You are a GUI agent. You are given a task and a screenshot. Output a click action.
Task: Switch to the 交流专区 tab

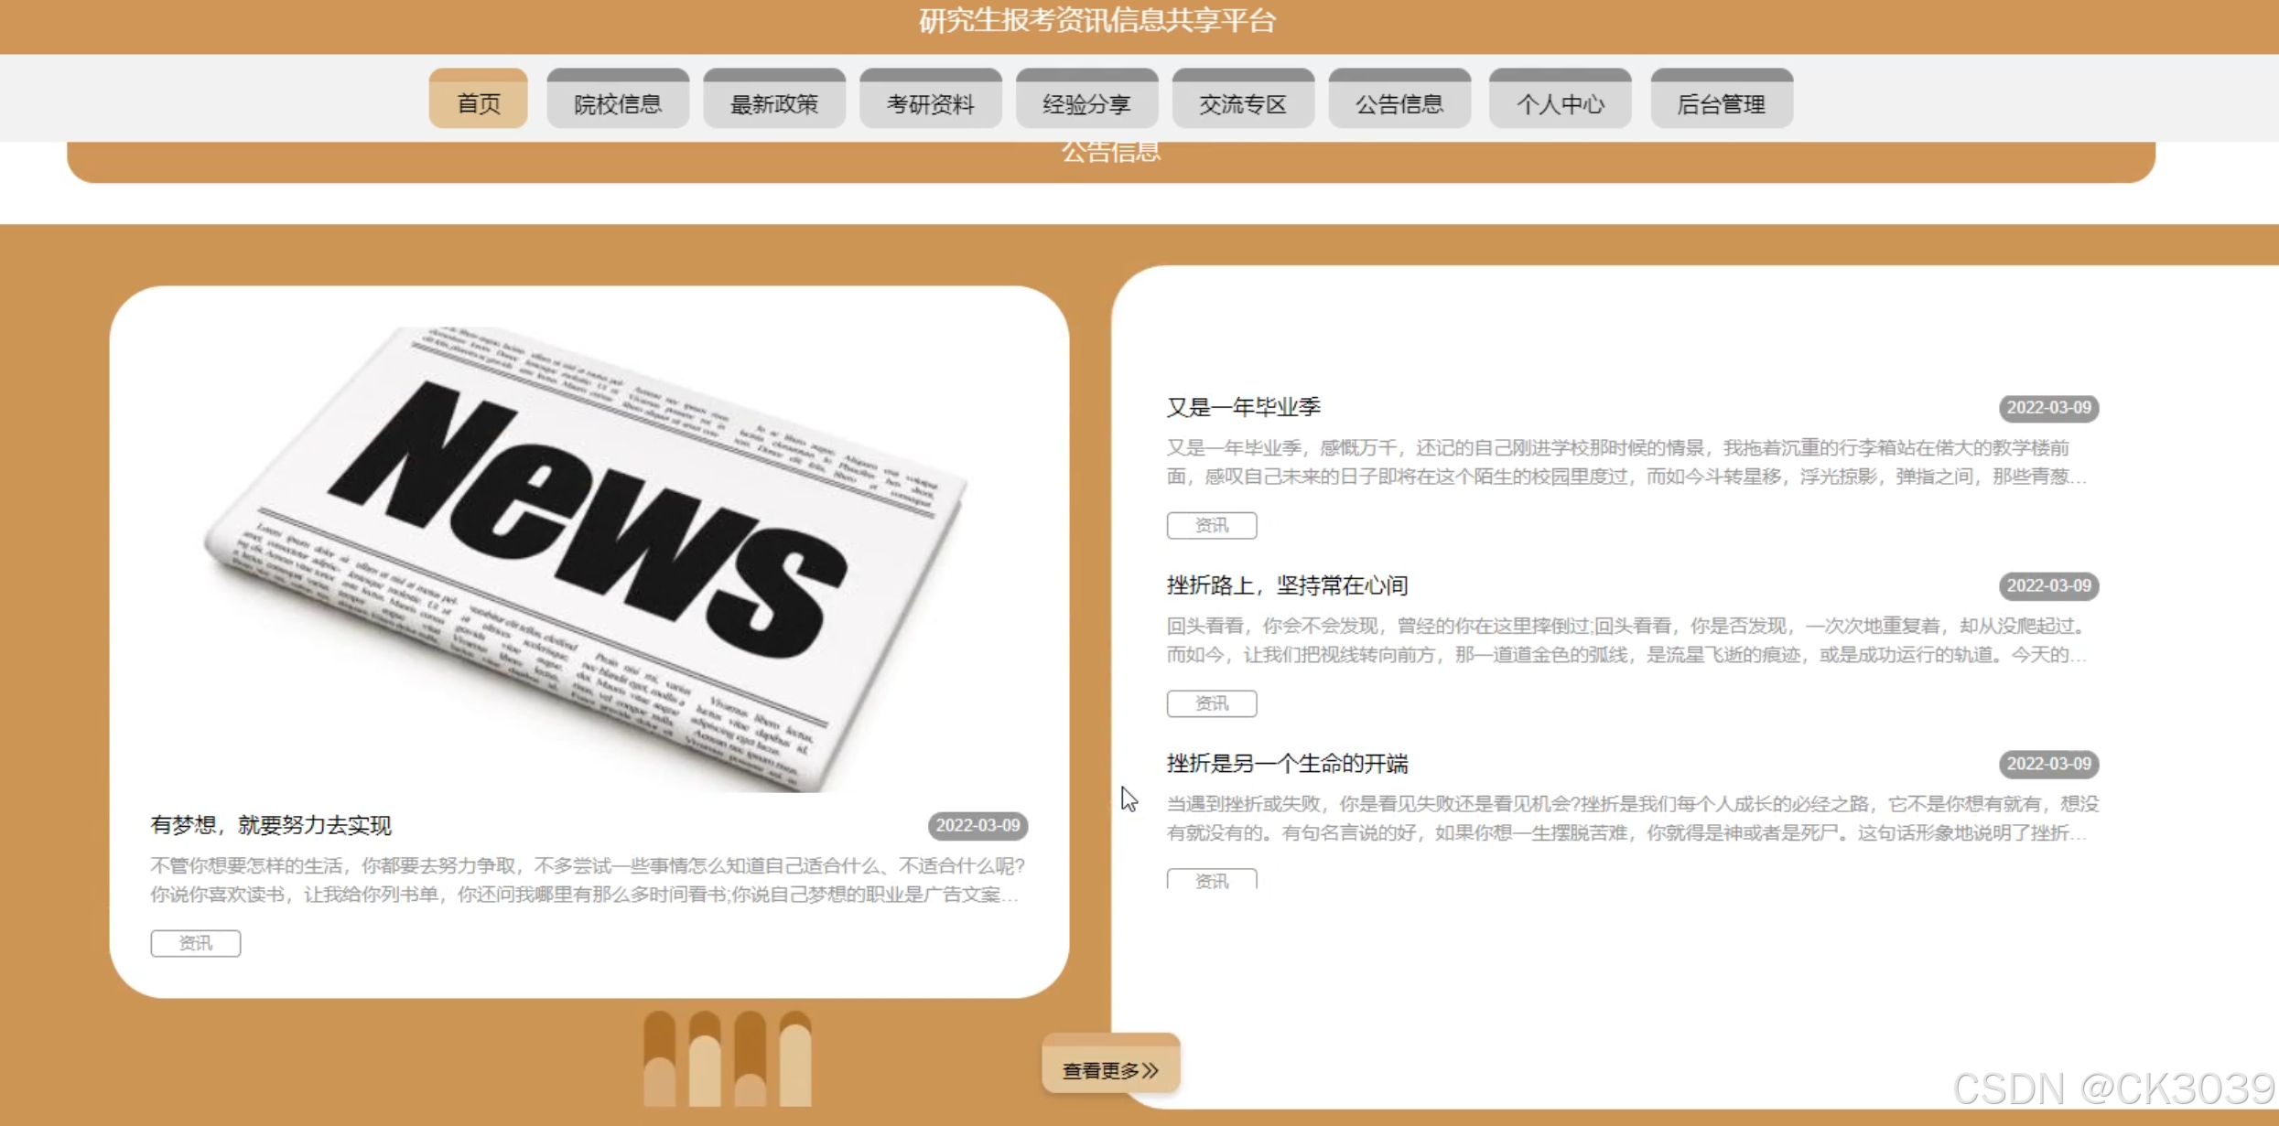point(1243,102)
